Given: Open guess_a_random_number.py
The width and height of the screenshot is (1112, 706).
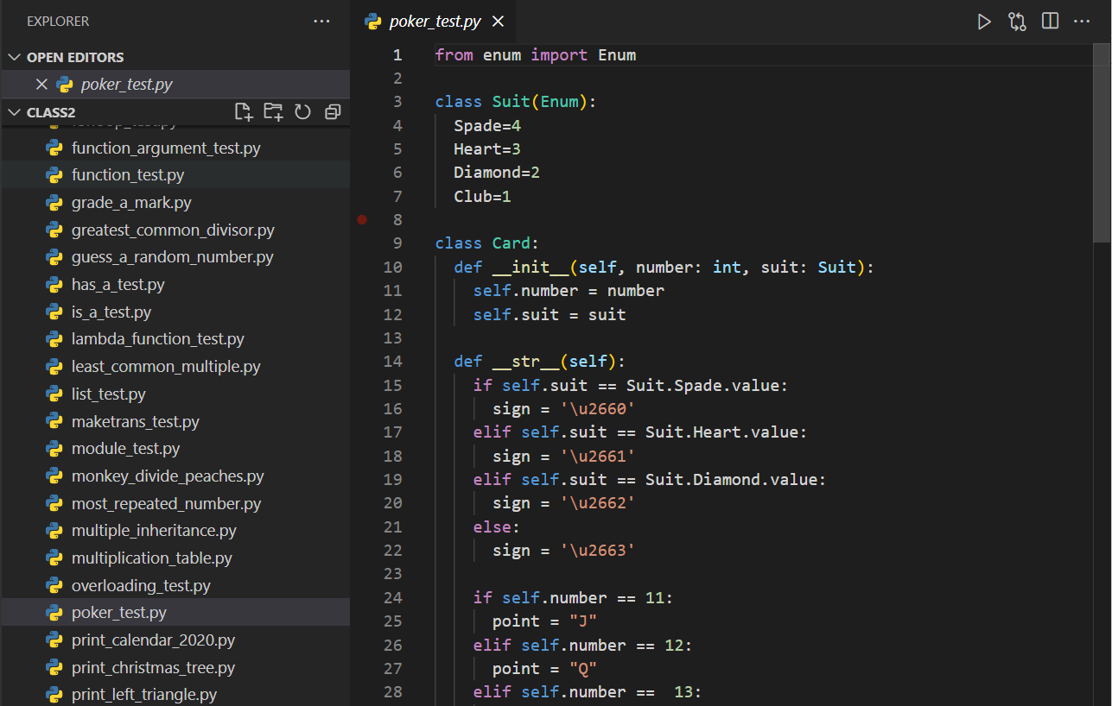Looking at the screenshot, I should (x=175, y=257).
